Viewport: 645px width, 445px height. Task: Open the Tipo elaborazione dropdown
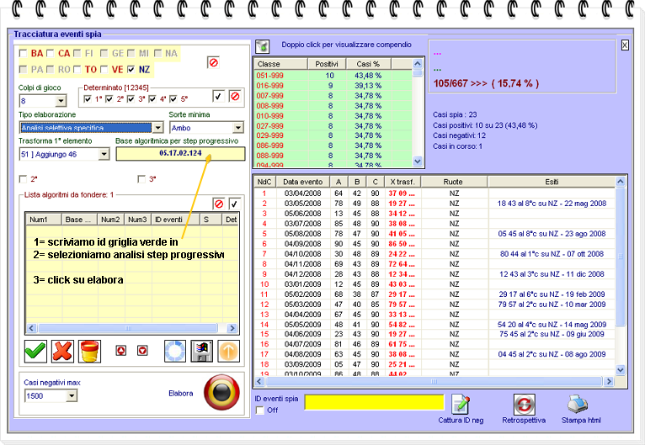[x=158, y=128]
